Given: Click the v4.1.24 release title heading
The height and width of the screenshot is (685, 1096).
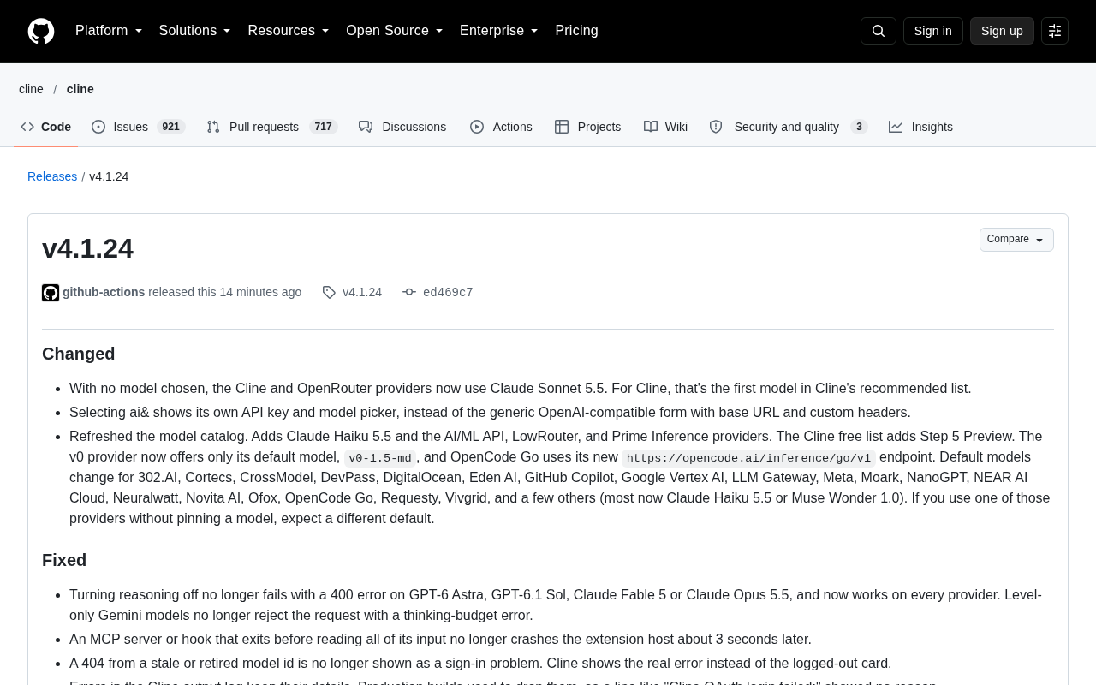Looking at the screenshot, I should pos(87,248).
